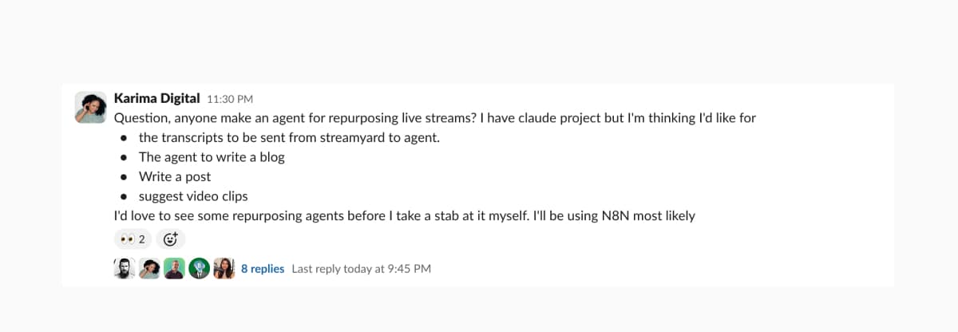Toggle the eyes emoji reaction
958x332 pixels.
(x=133, y=239)
